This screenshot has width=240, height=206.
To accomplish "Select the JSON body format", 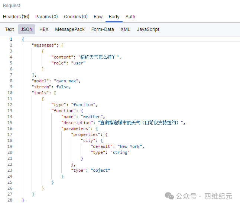I will 26,29.
